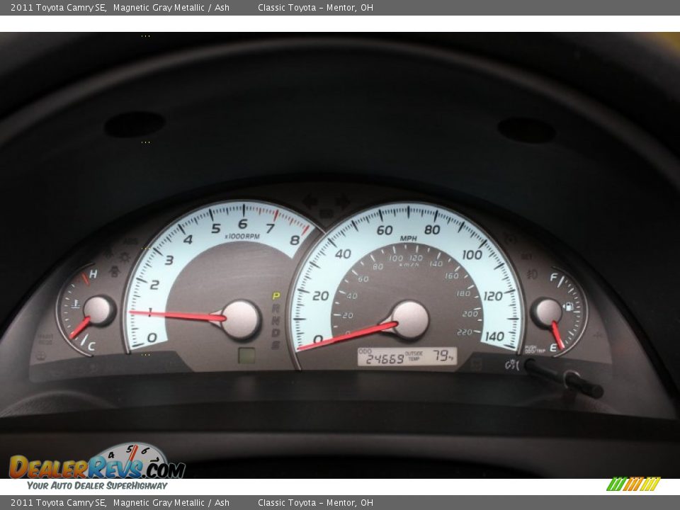The height and width of the screenshot is (510, 680).
Task: Click the green, orange and yellow striped icon
Action: [x=633, y=484]
